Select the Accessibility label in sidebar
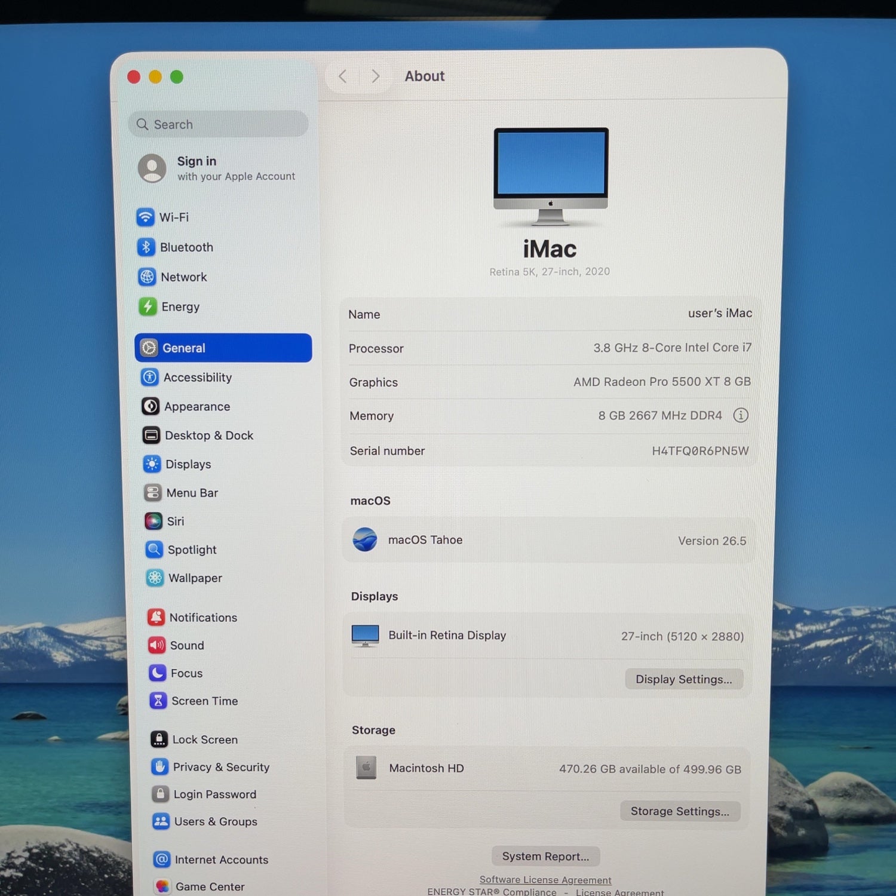The width and height of the screenshot is (896, 896). 198,378
